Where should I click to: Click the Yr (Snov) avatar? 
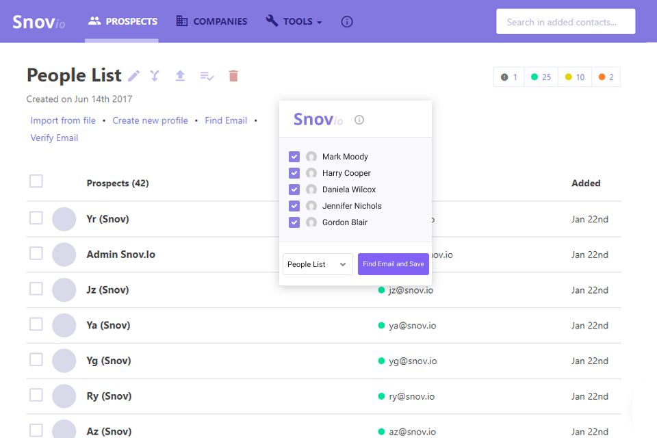pyautogui.click(x=64, y=219)
